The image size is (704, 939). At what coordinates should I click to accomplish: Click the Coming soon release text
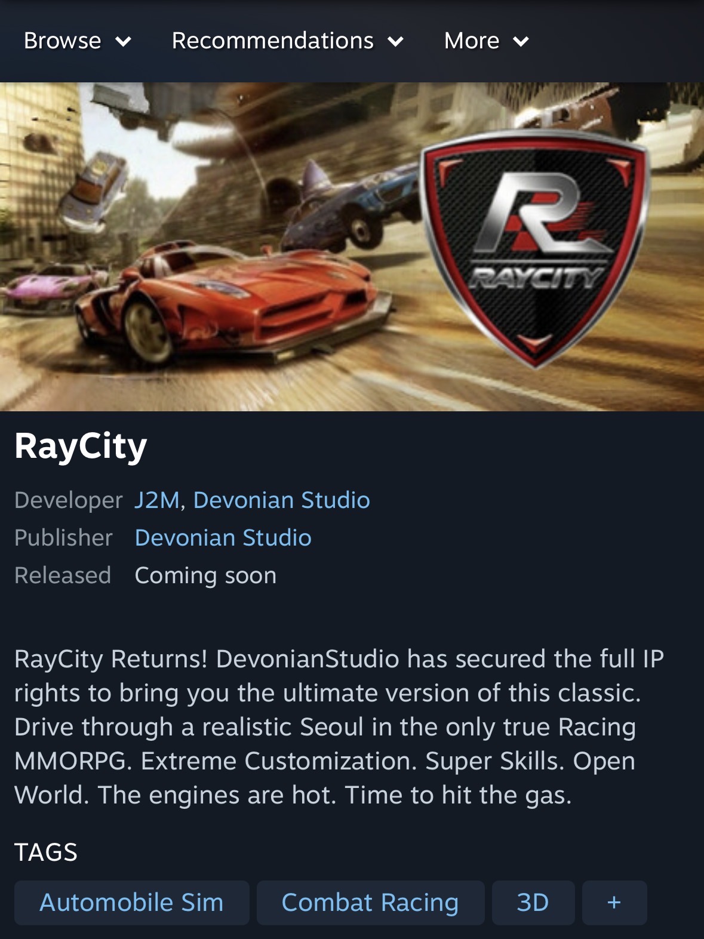pyautogui.click(x=206, y=575)
